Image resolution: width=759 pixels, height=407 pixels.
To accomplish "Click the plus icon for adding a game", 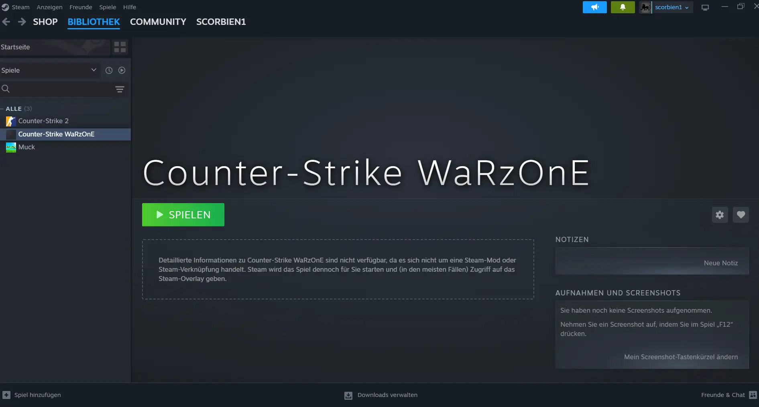I will (x=6, y=395).
